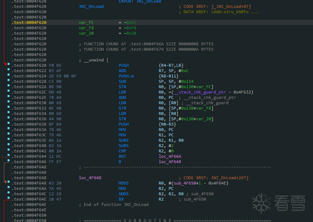
Task: Click address .text:0004F62E on ADD R0, PC line
Action: 29,97
